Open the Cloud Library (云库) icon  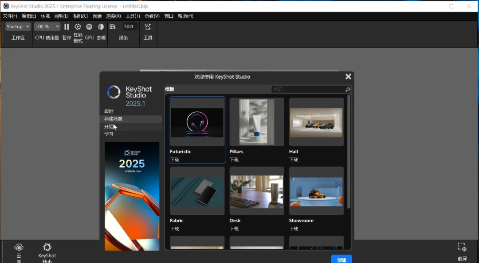[x=19, y=247]
